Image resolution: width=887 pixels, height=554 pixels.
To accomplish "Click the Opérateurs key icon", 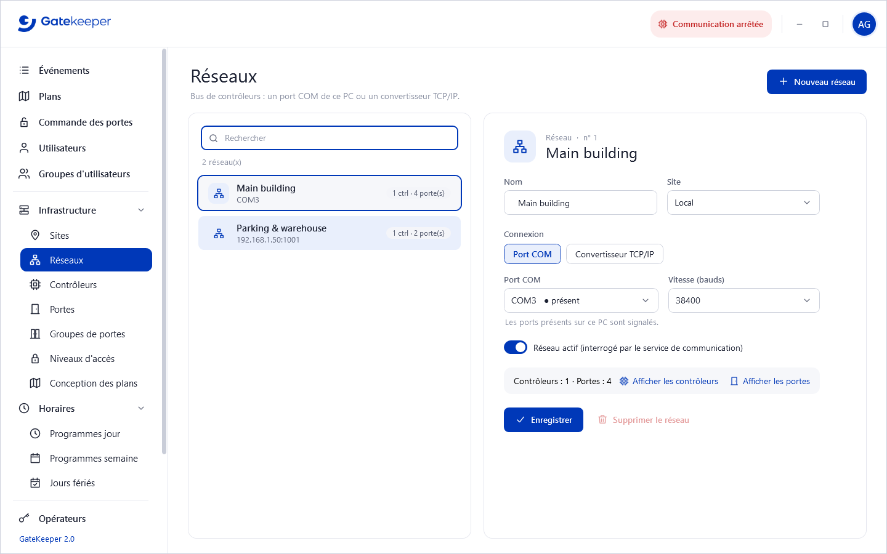I will (24, 518).
